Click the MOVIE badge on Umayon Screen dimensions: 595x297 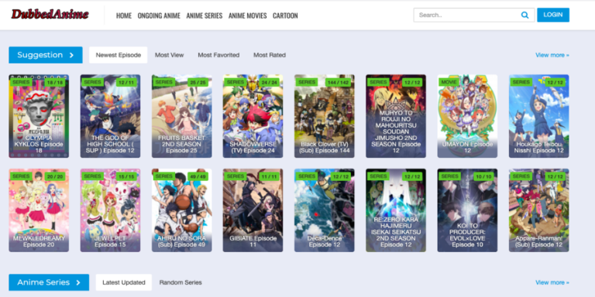pyautogui.click(x=449, y=82)
